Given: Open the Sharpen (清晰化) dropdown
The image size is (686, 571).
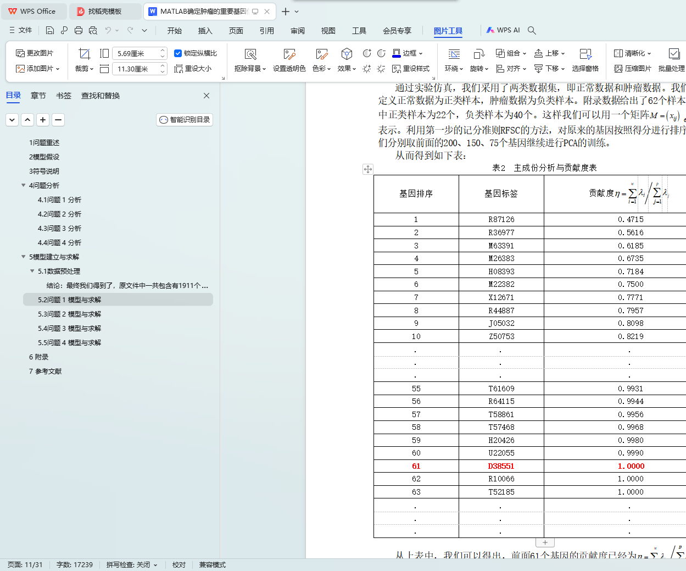Looking at the screenshot, I should 632,53.
